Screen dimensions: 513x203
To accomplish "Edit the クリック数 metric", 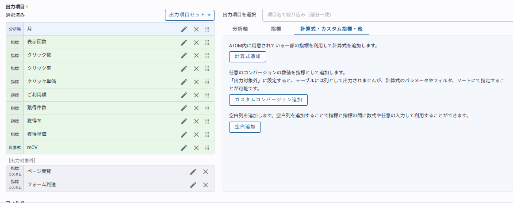I will tap(184, 56).
